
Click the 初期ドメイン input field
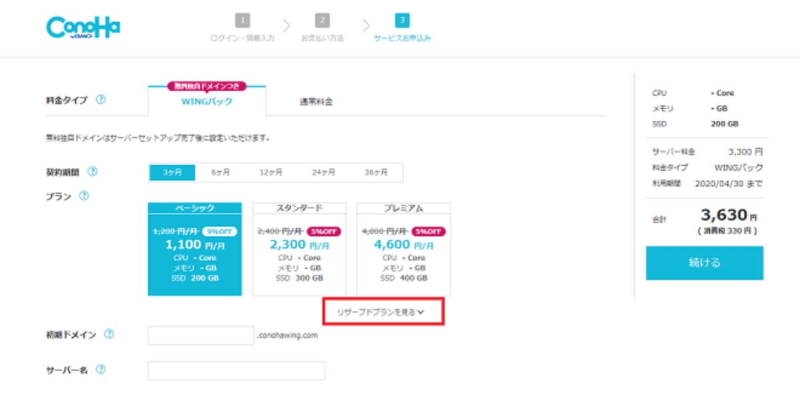(201, 335)
